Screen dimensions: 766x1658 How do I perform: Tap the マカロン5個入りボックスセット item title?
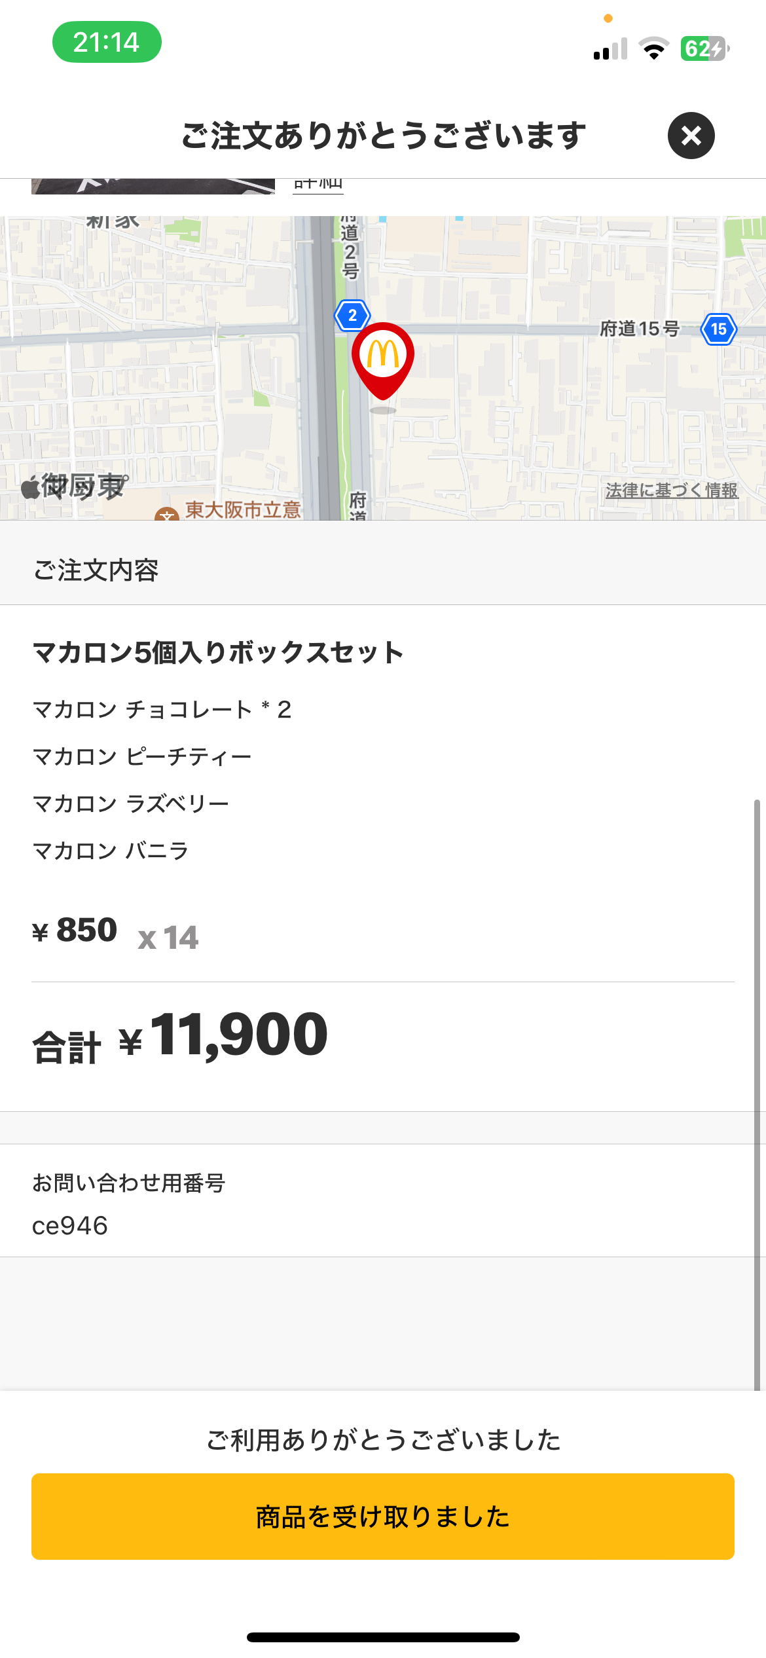(x=218, y=653)
